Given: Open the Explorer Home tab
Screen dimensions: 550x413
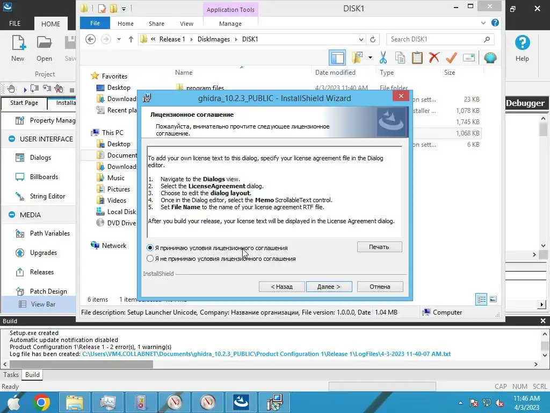Looking at the screenshot, I should 126,24.
